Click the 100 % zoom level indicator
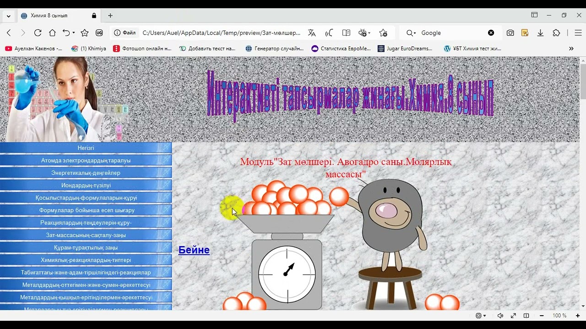Image resolution: width=586 pixels, height=329 pixels. pos(559,316)
